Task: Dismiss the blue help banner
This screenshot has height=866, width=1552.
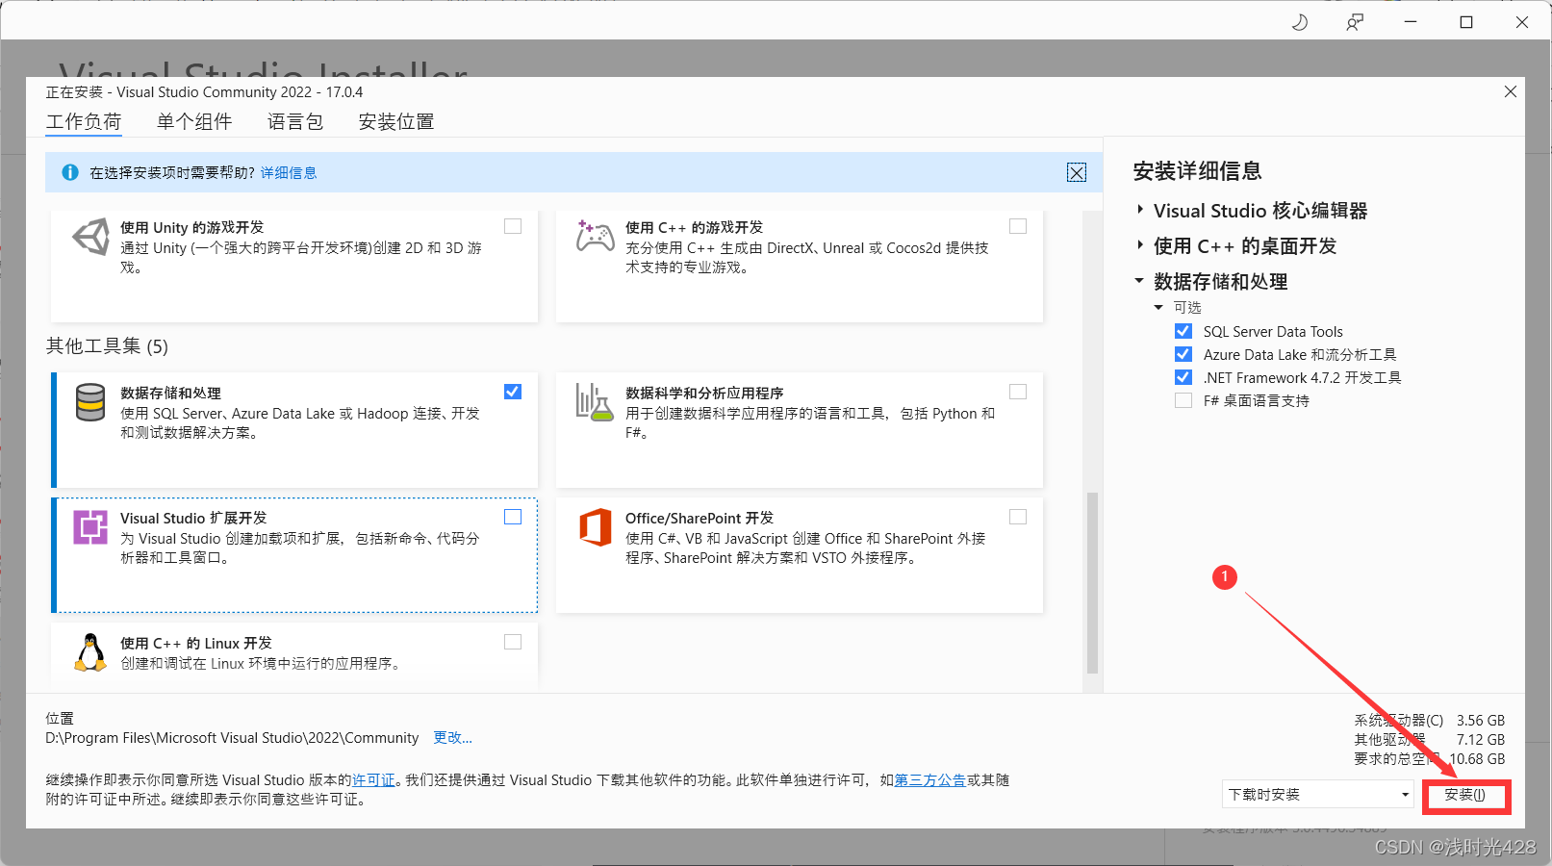Action: click(x=1077, y=172)
